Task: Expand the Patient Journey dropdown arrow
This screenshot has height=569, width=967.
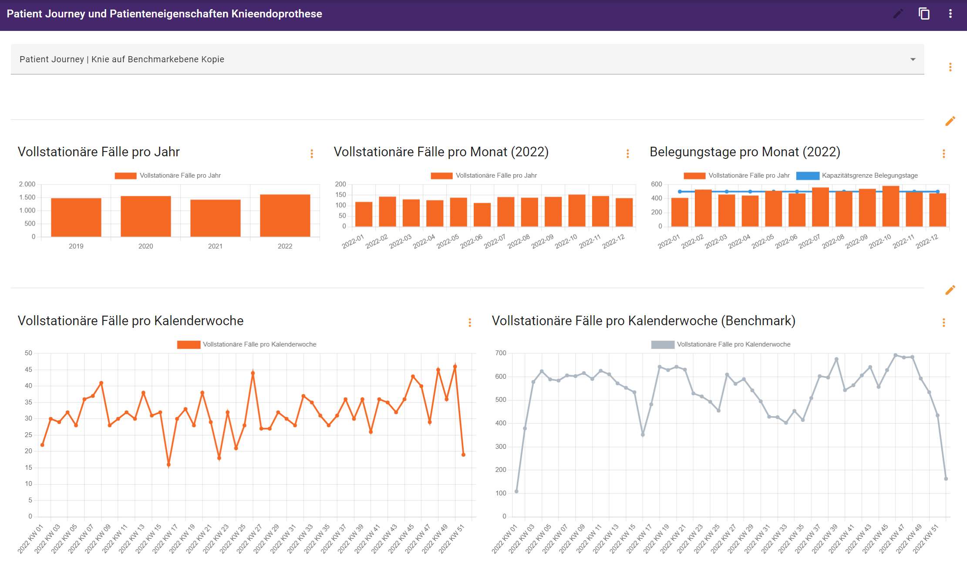Action: (913, 59)
